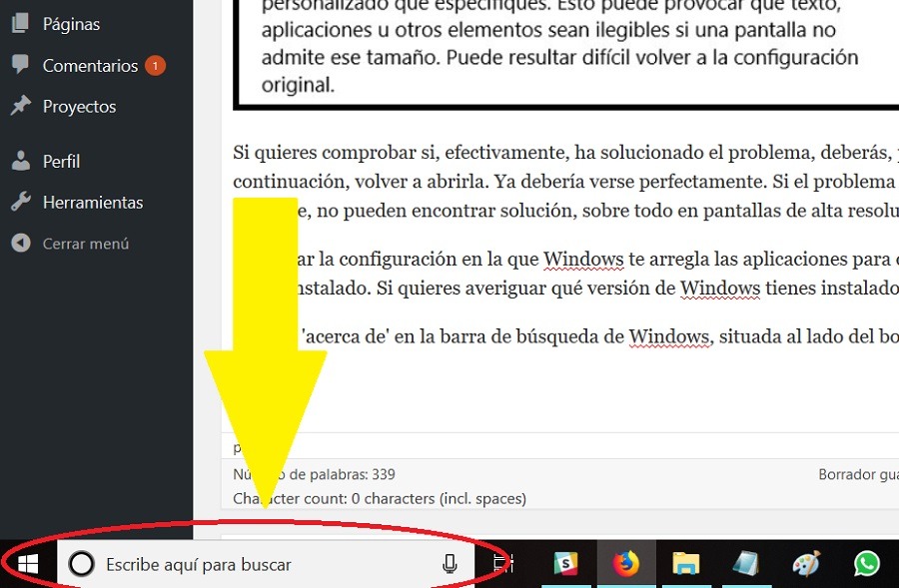899x588 pixels.
Task: Open Slack from the taskbar
Action: click(x=565, y=564)
